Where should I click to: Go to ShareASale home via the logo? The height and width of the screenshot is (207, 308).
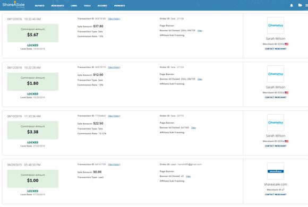pos(13,5)
